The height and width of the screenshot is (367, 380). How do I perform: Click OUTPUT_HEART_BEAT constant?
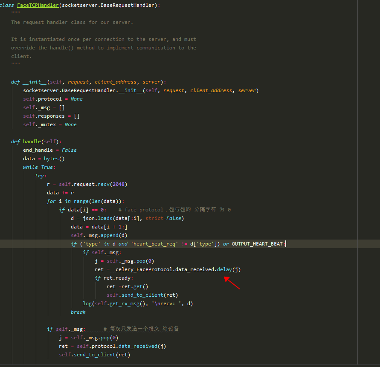[257, 244]
